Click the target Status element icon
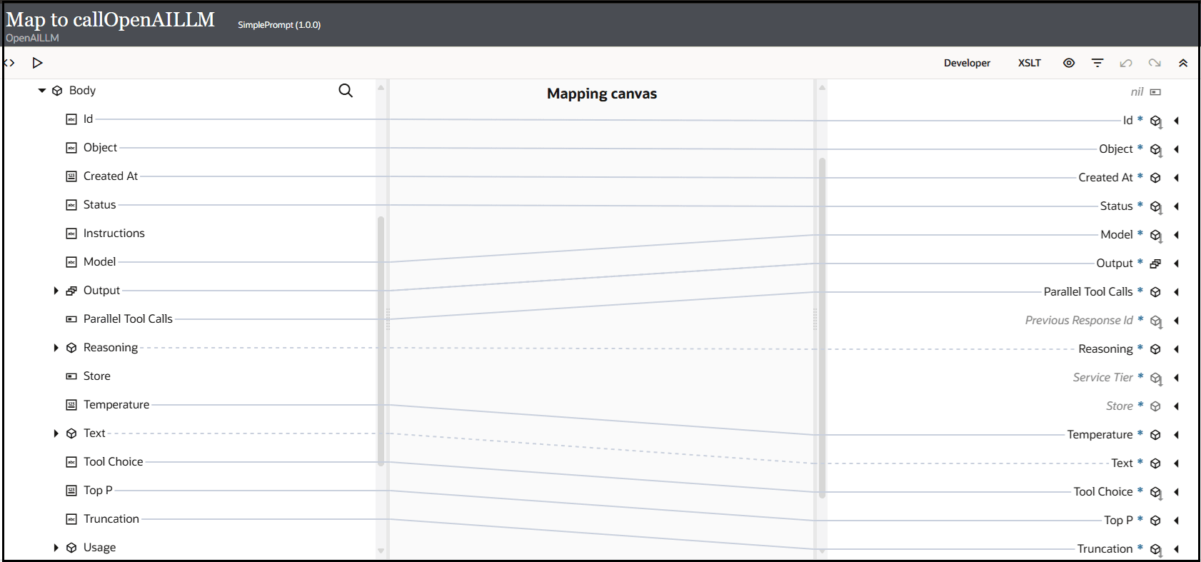Viewport: 1201px width, 562px height. click(x=1156, y=207)
